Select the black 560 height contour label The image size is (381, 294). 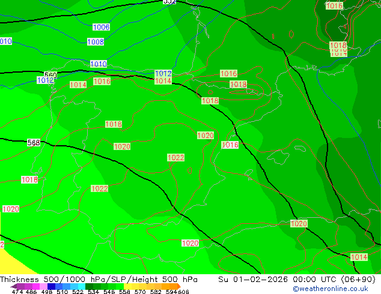point(50,75)
